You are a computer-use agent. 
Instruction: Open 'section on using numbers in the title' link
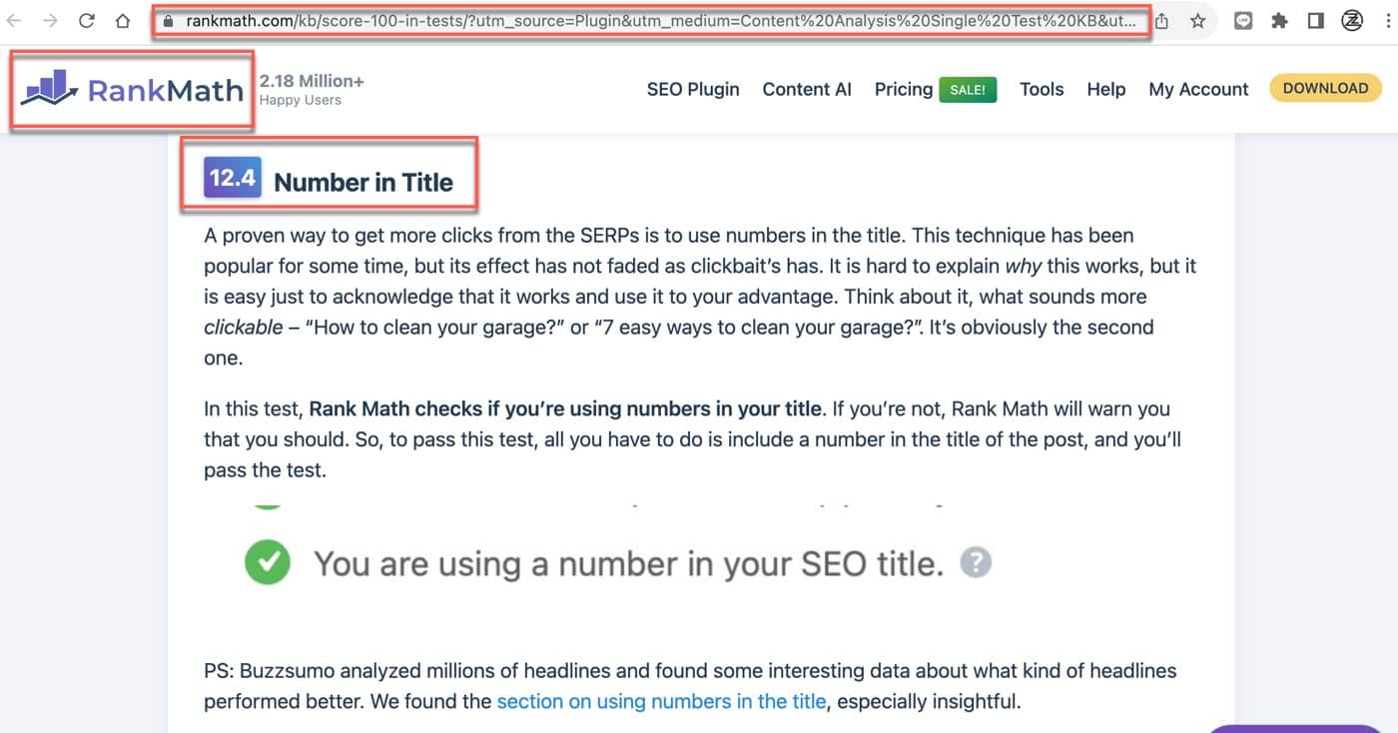point(661,701)
